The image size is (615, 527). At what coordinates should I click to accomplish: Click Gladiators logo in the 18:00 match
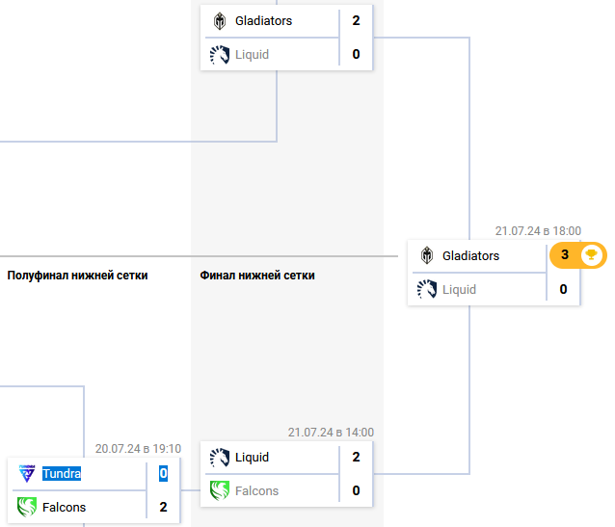[426, 256]
